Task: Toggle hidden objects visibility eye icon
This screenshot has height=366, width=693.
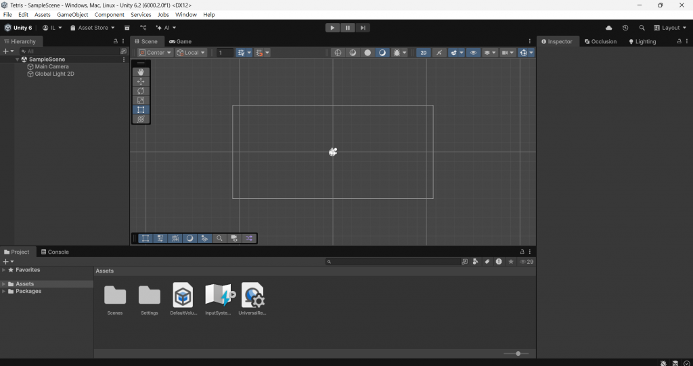Action: tap(473, 53)
